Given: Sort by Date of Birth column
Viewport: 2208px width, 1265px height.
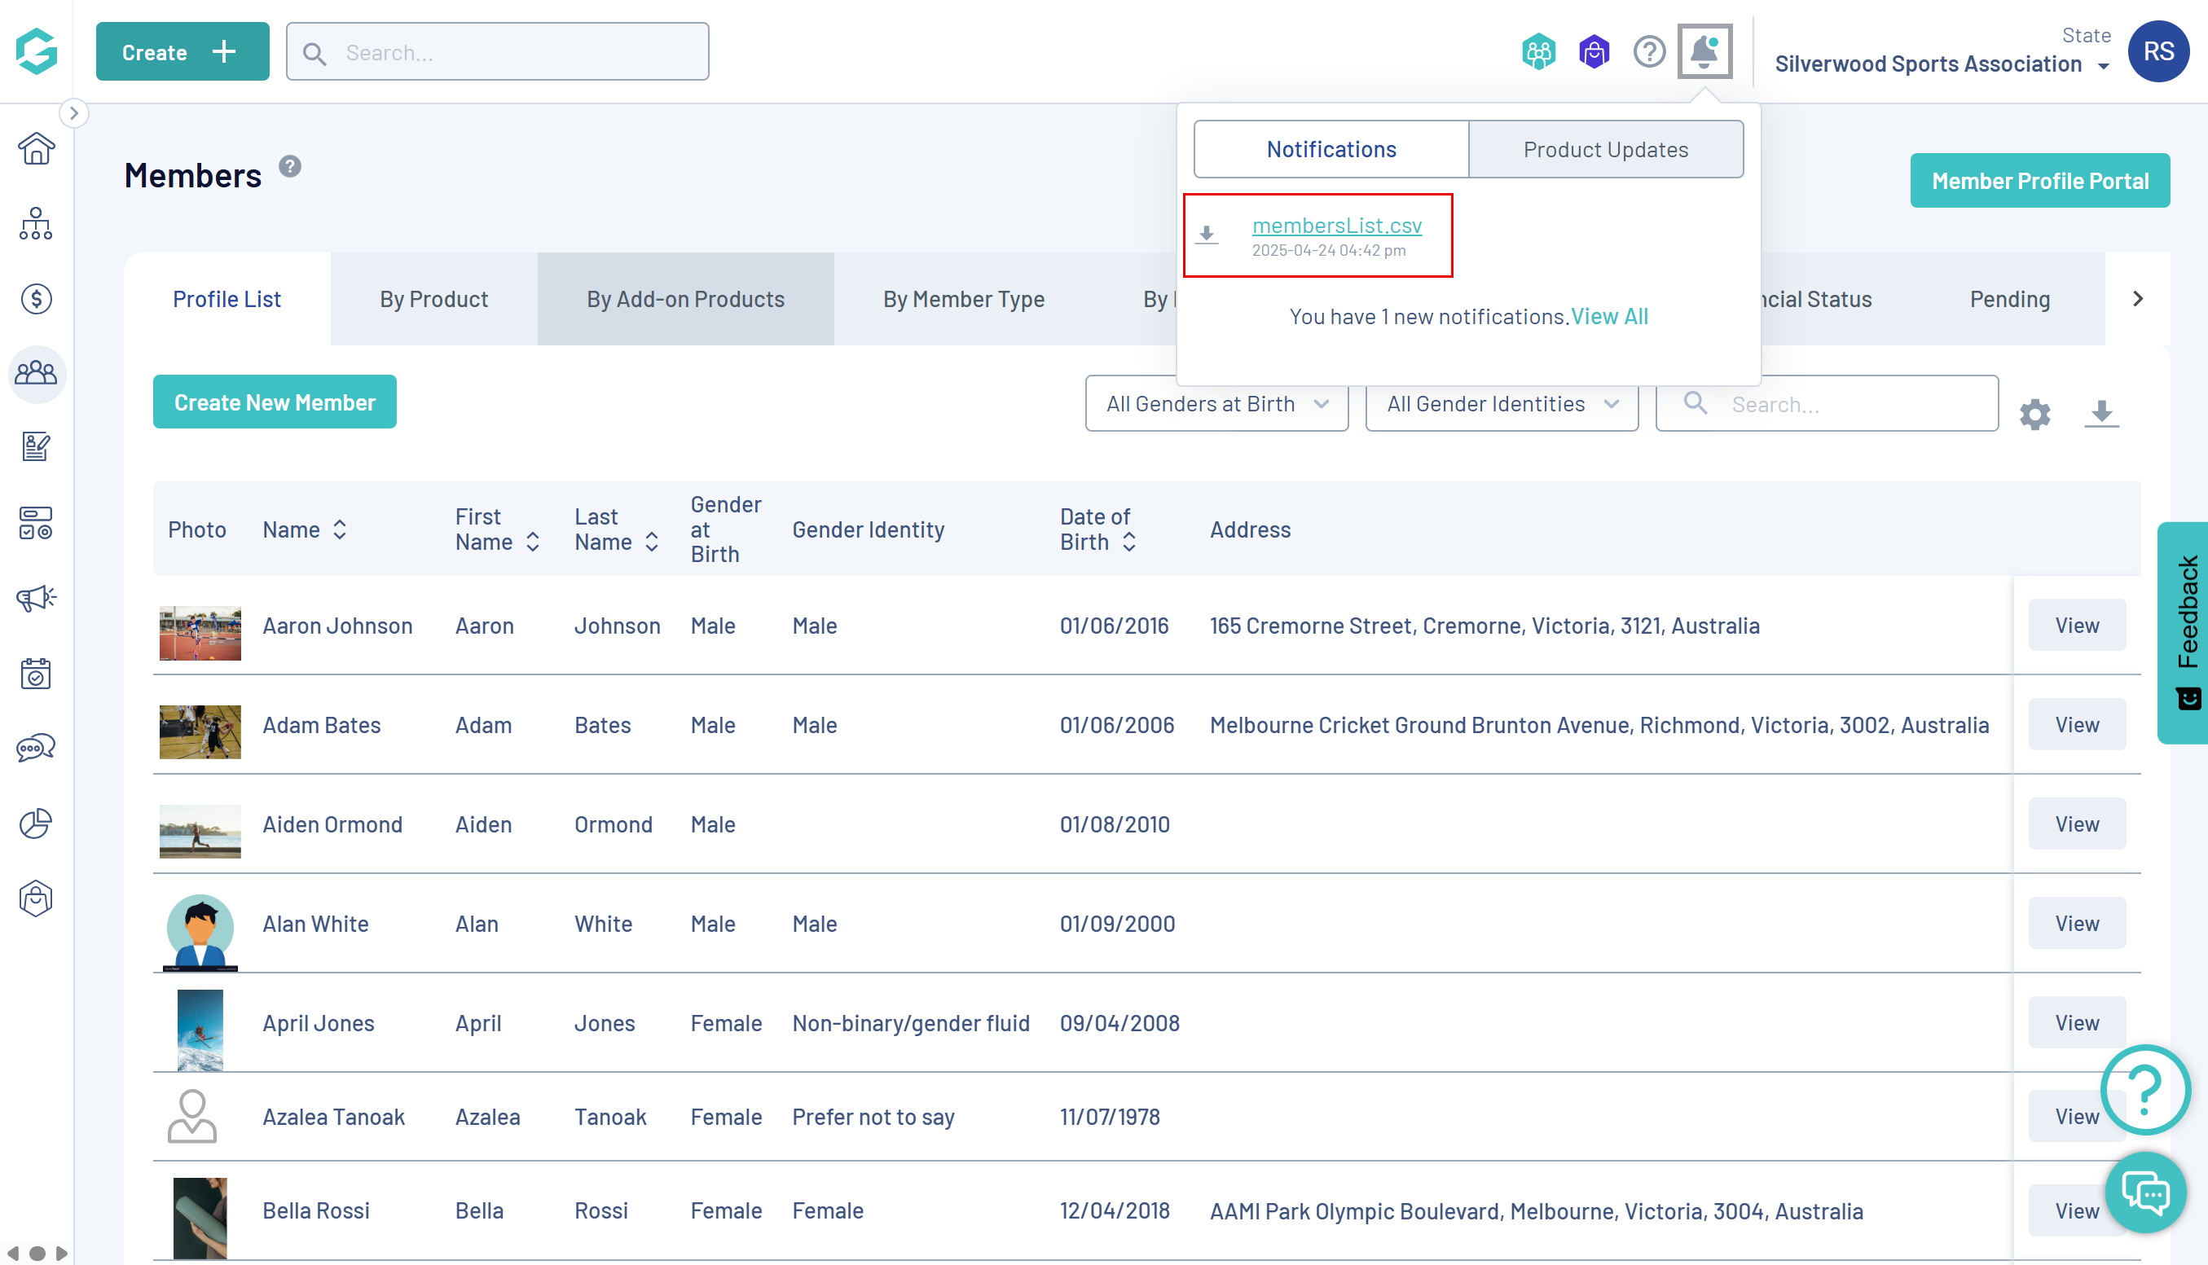Looking at the screenshot, I should coord(1128,542).
